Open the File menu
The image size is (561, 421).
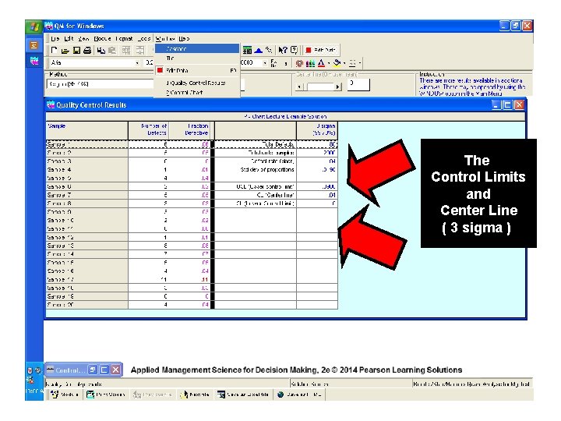pyautogui.click(x=55, y=38)
